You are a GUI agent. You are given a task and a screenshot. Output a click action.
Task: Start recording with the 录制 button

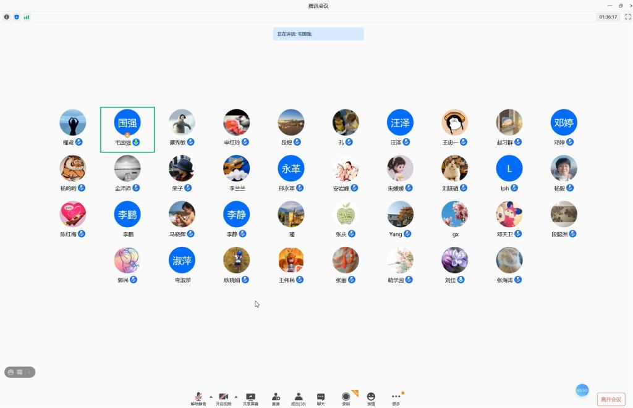click(x=346, y=399)
